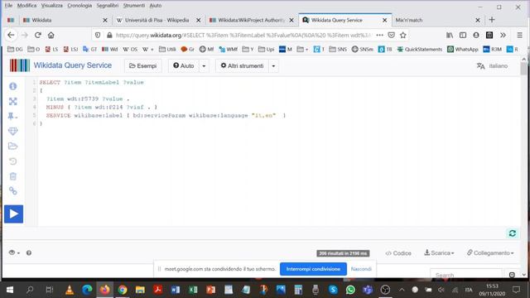Screen dimensions: 530x298
Task: Open Esempi examples button
Action: coord(143,66)
